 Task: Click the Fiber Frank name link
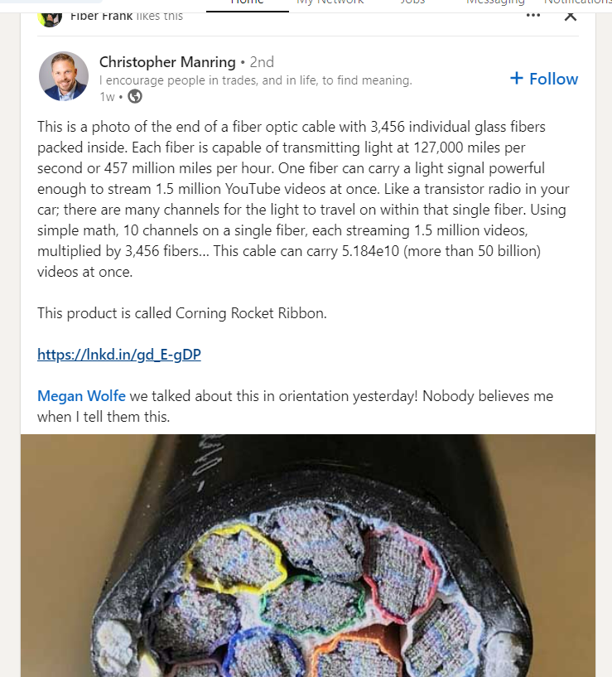pyautogui.click(x=101, y=17)
